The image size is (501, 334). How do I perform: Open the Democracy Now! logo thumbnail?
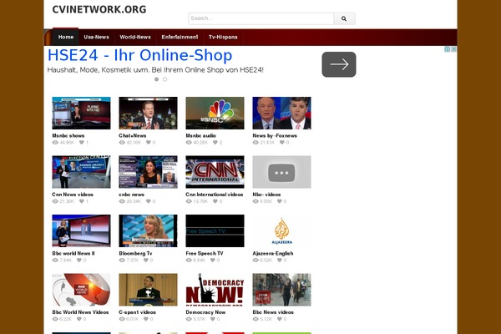(215, 290)
